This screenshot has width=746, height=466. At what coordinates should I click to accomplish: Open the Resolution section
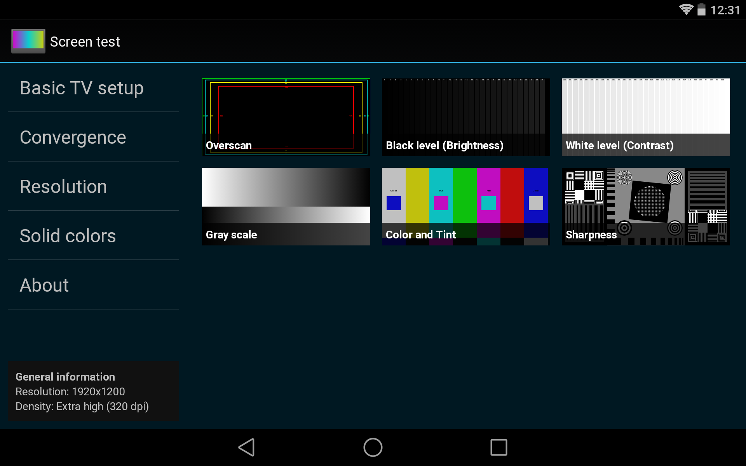point(63,187)
